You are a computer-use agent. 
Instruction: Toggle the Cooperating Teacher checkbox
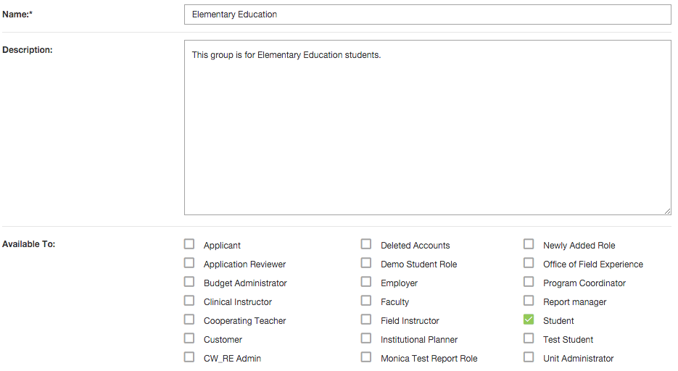point(189,320)
